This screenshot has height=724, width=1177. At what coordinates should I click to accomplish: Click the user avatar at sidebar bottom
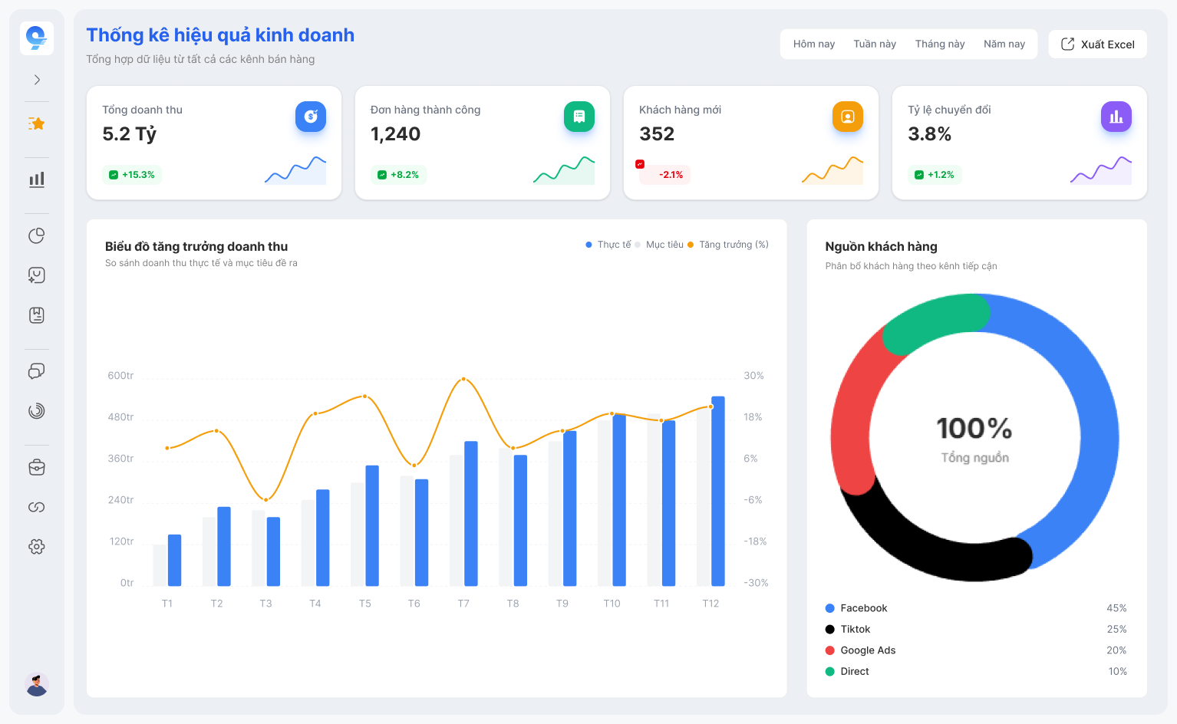point(37,683)
